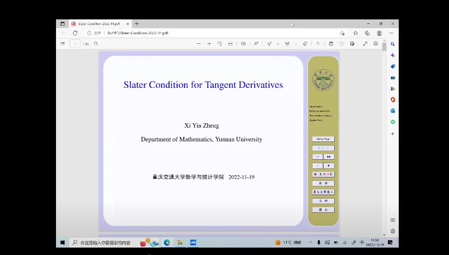
Task: Click the print icon in PDF toolbar
Action: click(331, 43)
